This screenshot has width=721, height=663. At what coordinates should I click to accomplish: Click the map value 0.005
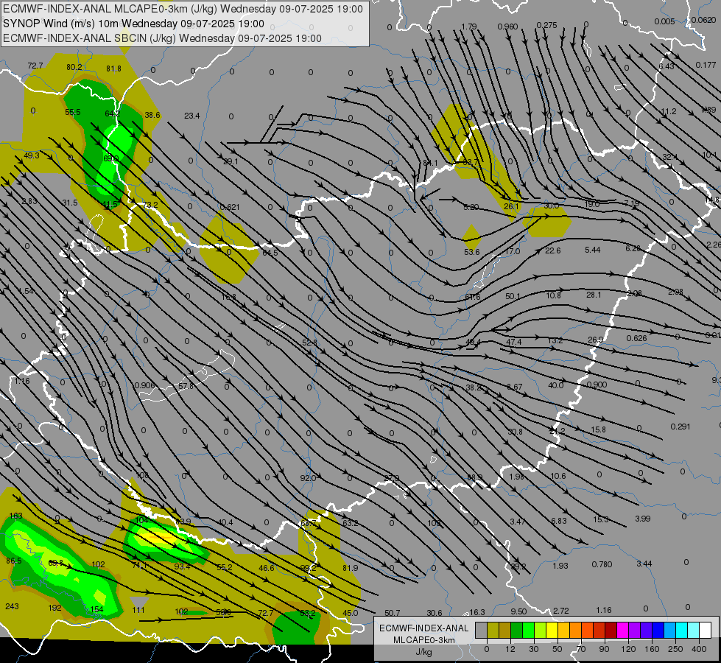coord(665,21)
